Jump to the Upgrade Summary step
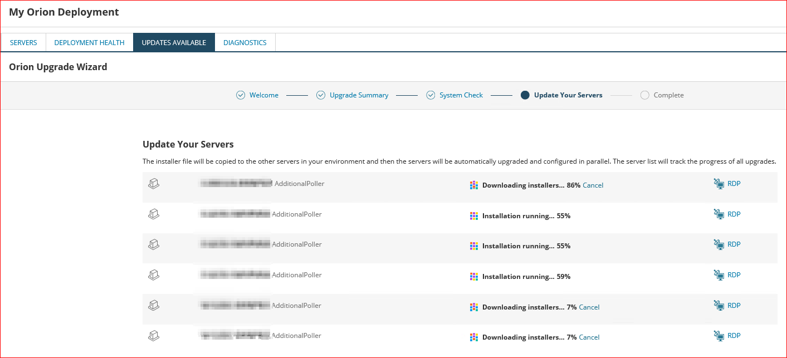 [359, 95]
